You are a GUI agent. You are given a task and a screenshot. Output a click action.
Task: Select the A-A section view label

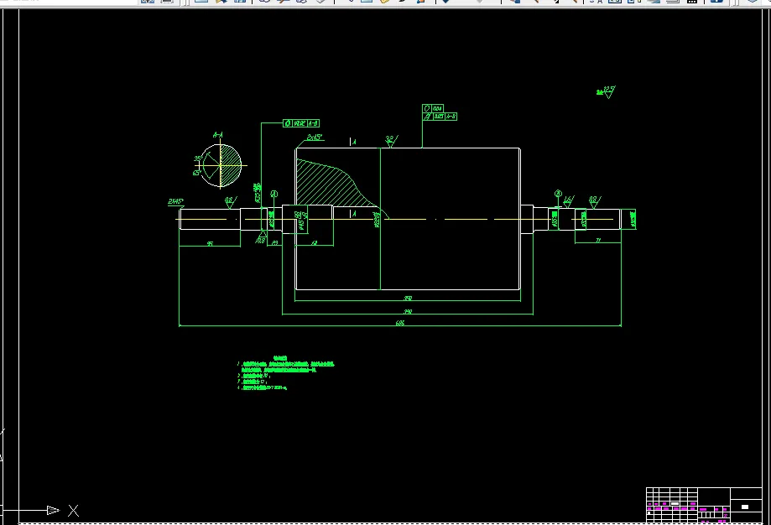(218, 135)
